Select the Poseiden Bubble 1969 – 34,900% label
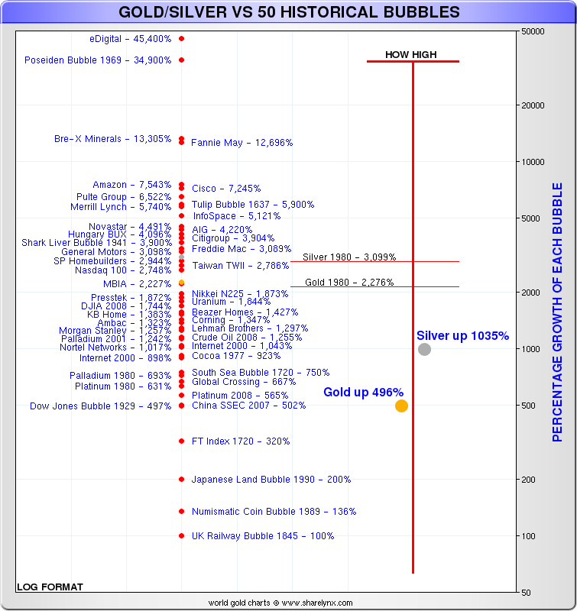 (98, 60)
